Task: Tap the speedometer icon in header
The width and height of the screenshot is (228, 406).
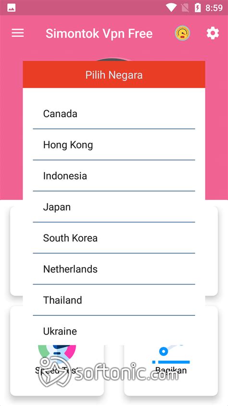Action: point(182,33)
